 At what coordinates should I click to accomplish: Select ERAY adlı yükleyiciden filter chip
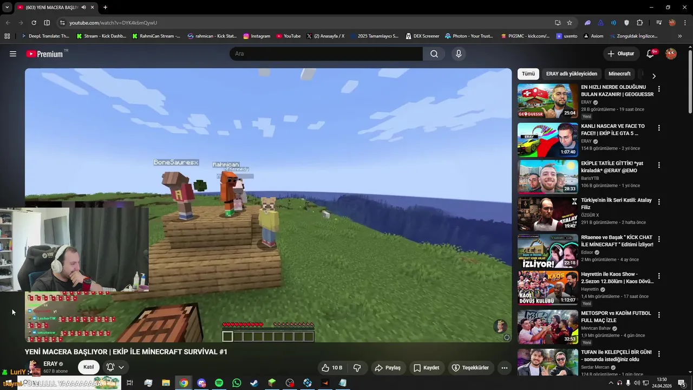[x=571, y=74]
